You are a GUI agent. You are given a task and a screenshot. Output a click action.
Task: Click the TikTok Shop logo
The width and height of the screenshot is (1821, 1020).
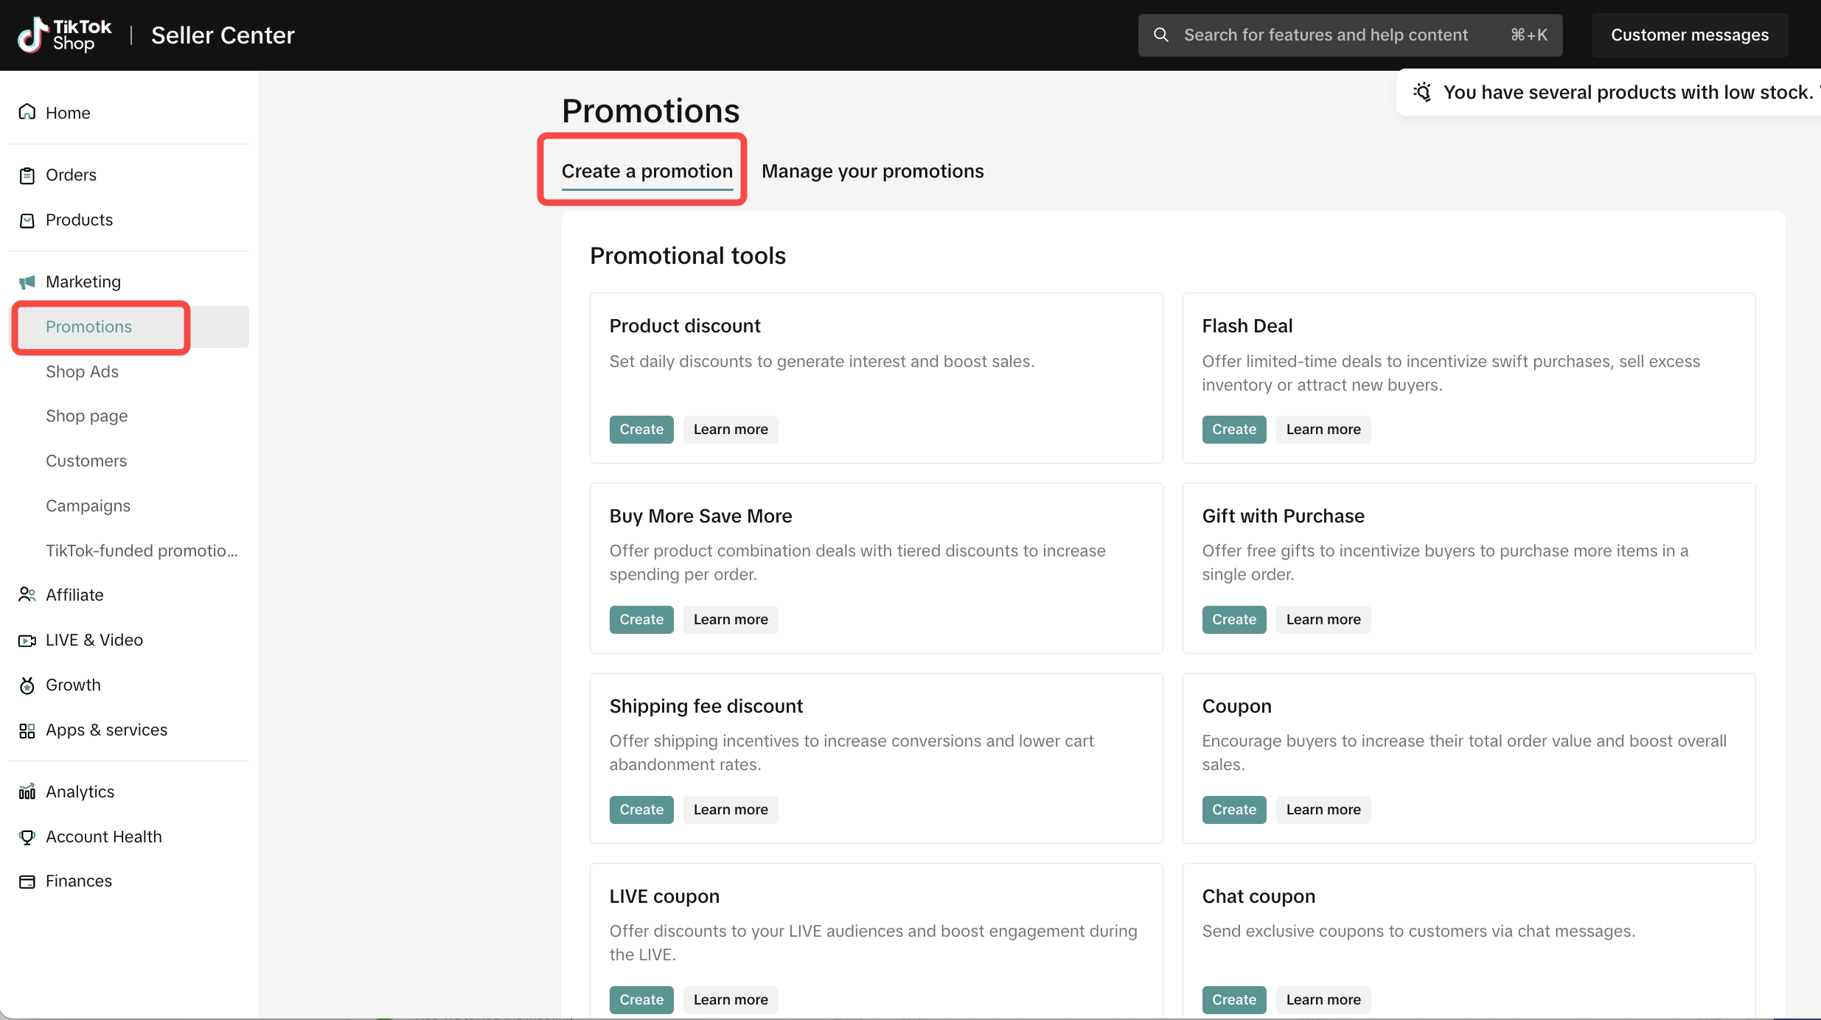[x=64, y=35]
